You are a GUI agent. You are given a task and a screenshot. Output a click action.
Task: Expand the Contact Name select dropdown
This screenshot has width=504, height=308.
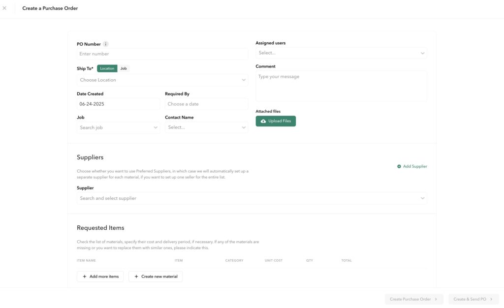(x=206, y=127)
